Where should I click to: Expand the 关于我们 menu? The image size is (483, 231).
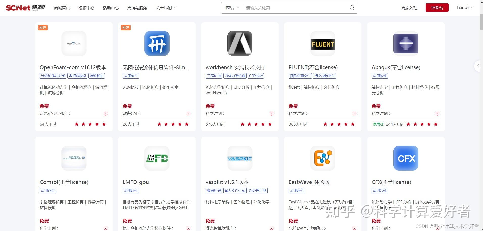click(166, 8)
